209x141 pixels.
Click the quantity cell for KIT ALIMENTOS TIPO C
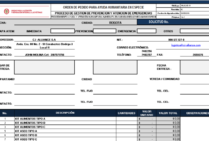pyautogui.click(x=126, y=127)
